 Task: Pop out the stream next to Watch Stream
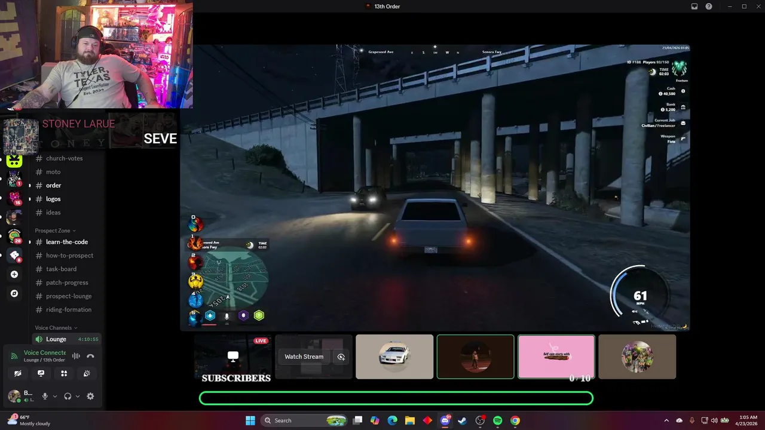[341, 357]
